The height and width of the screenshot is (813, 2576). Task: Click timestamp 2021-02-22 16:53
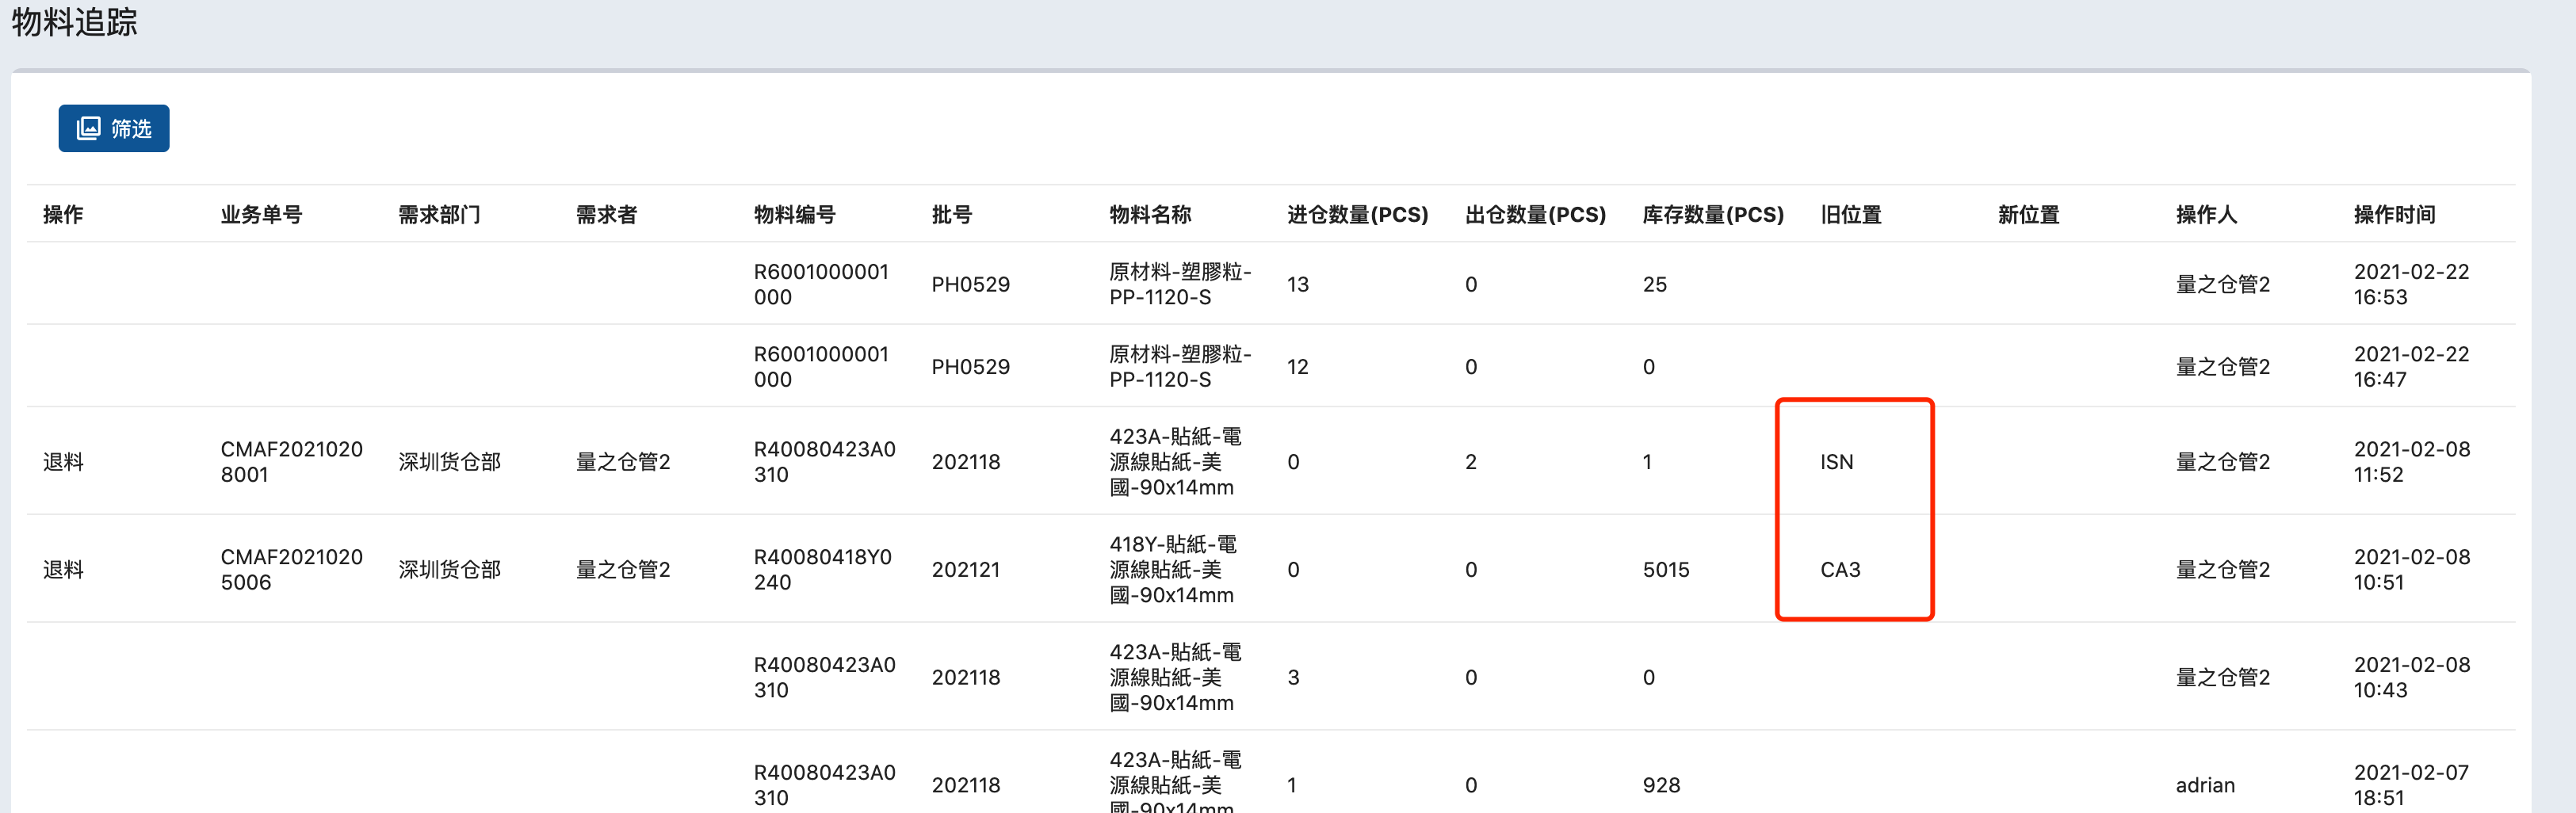2411,284
